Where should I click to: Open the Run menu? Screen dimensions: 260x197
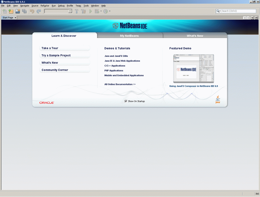point(54,6)
